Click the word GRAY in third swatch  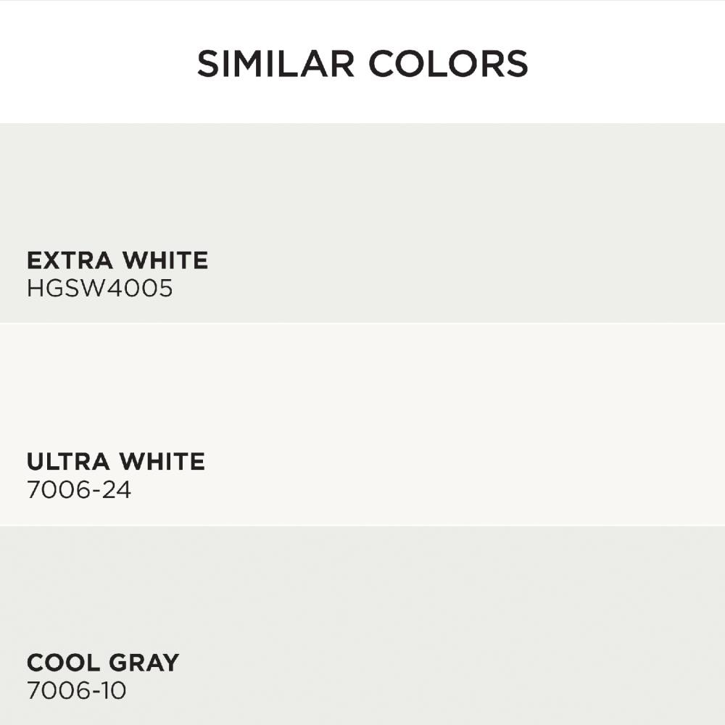(144, 663)
